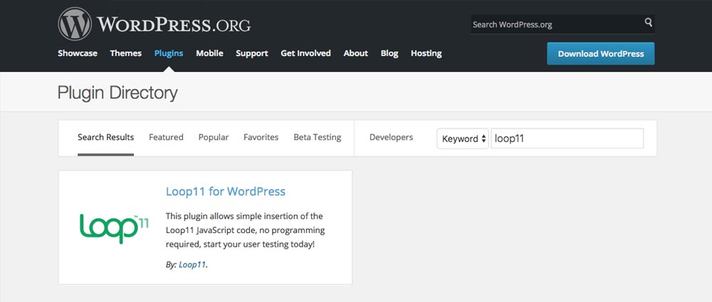Open the Get Involved menu item
The width and height of the screenshot is (712, 302).
305,53
